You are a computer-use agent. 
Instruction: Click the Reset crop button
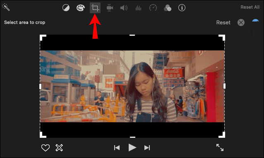point(223,23)
